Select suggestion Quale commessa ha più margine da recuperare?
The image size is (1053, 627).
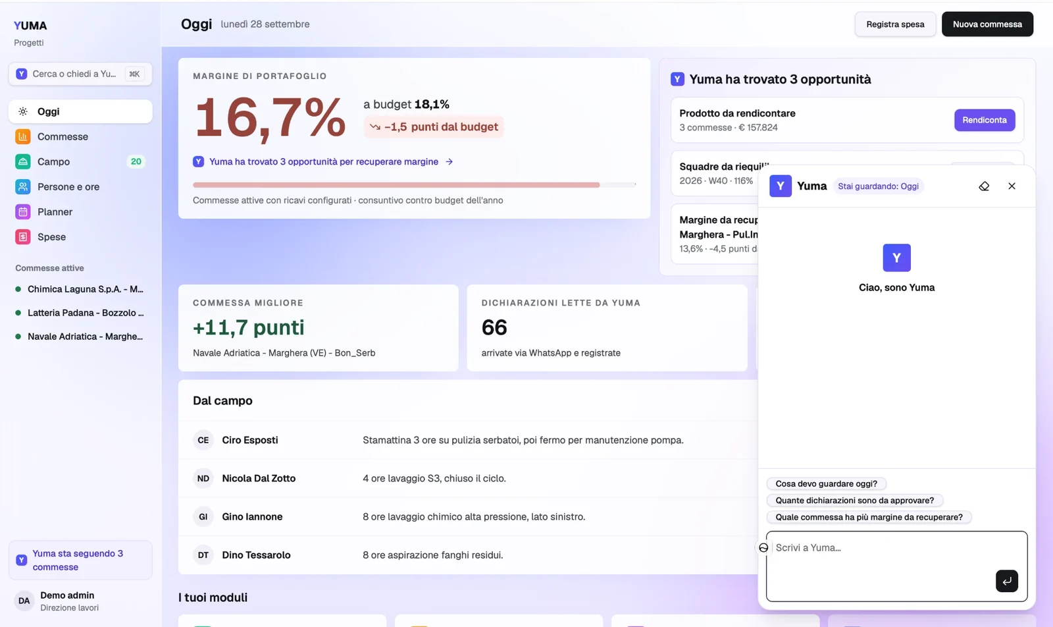click(x=869, y=517)
